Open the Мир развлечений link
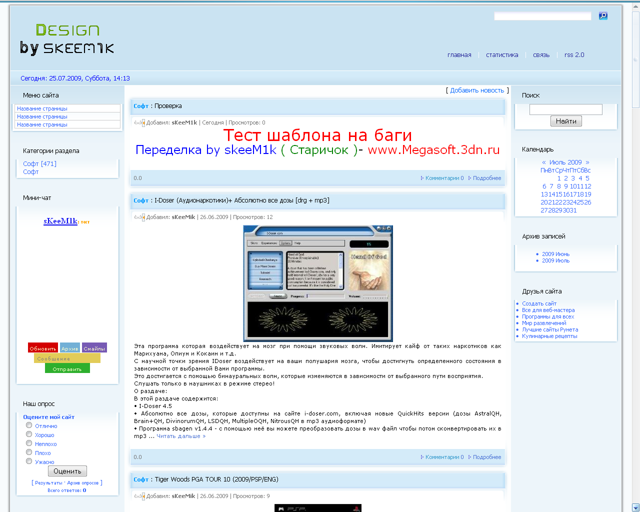 pyautogui.click(x=544, y=323)
